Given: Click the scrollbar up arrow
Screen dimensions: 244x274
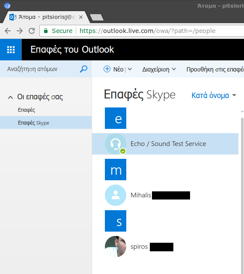Looking at the screenshot, I should tap(242, 111).
